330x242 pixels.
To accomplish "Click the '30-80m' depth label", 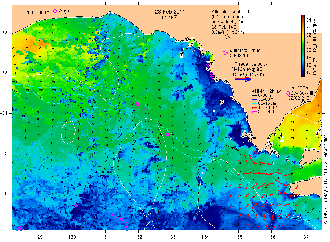I will click(x=266, y=99).
